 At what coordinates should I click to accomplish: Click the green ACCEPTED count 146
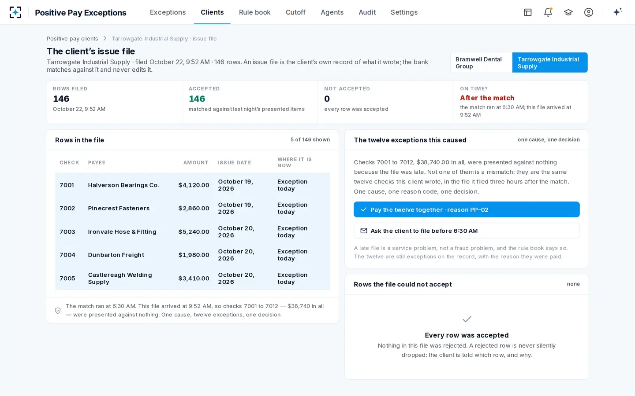click(x=197, y=99)
